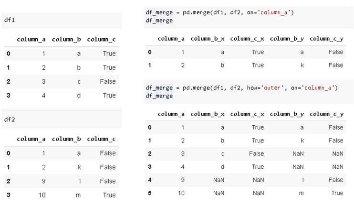Click the True value in df2 column_c

click(x=109, y=195)
